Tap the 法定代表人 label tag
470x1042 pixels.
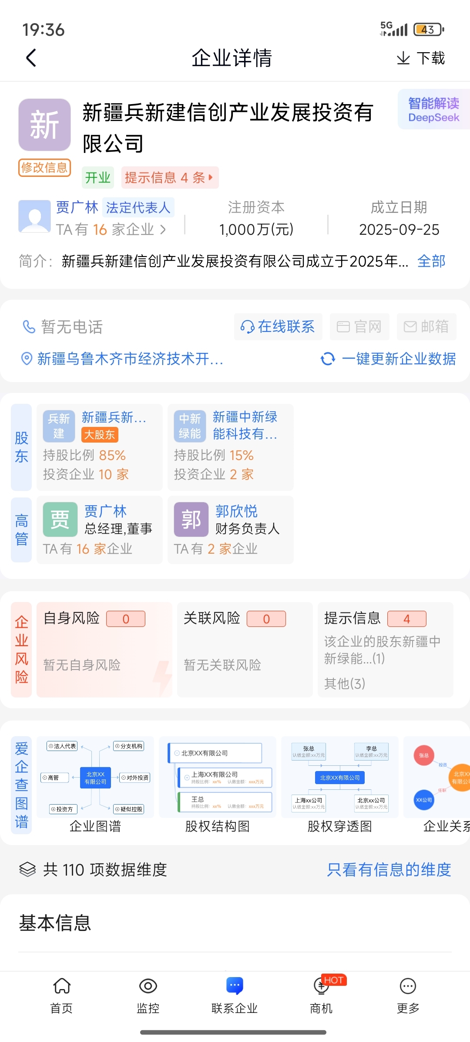click(x=138, y=207)
